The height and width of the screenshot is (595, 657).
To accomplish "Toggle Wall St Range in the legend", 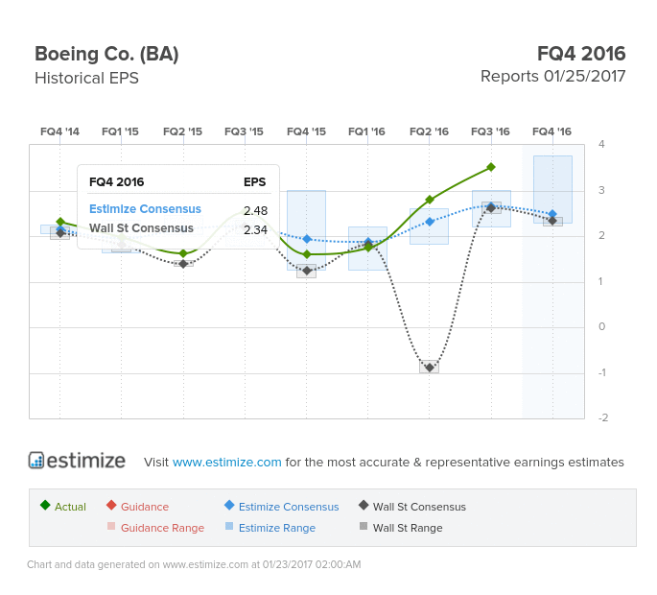I will pyautogui.click(x=401, y=528).
